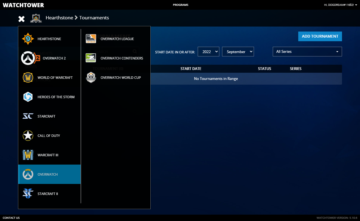The height and width of the screenshot is (221, 360).
Task: Click the Overwatch League logo icon
Action: pyautogui.click(x=91, y=39)
